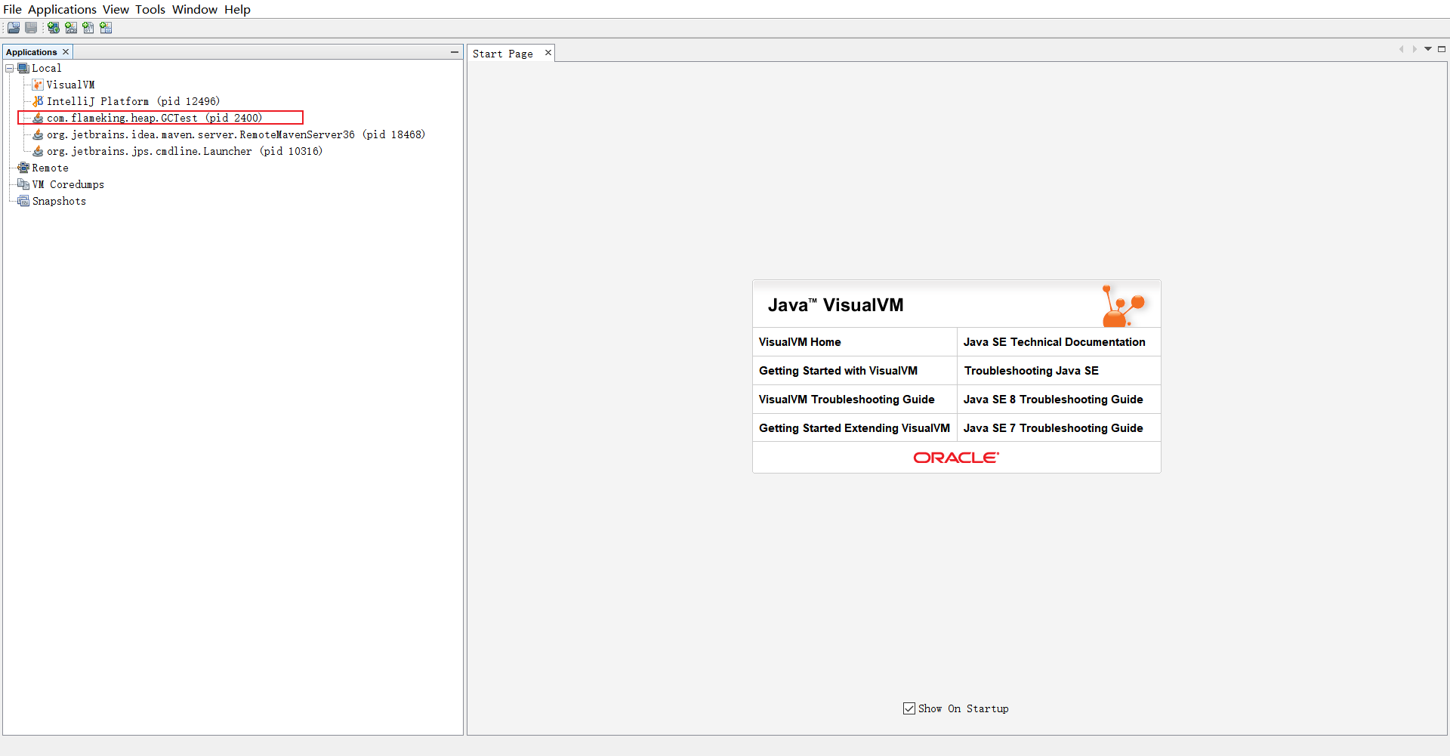The width and height of the screenshot is (1450, 756).
Task: Maximize the Start Page document window
Action: point(1442,49)
